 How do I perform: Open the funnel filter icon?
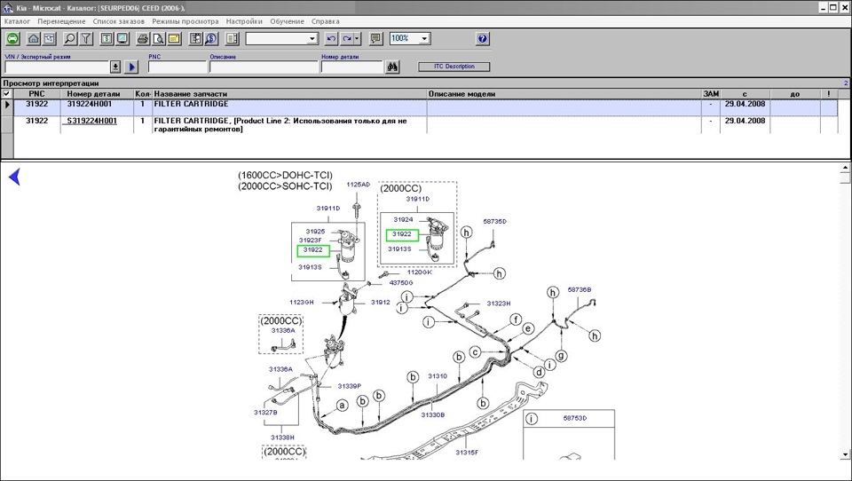[x=86, y=38]
